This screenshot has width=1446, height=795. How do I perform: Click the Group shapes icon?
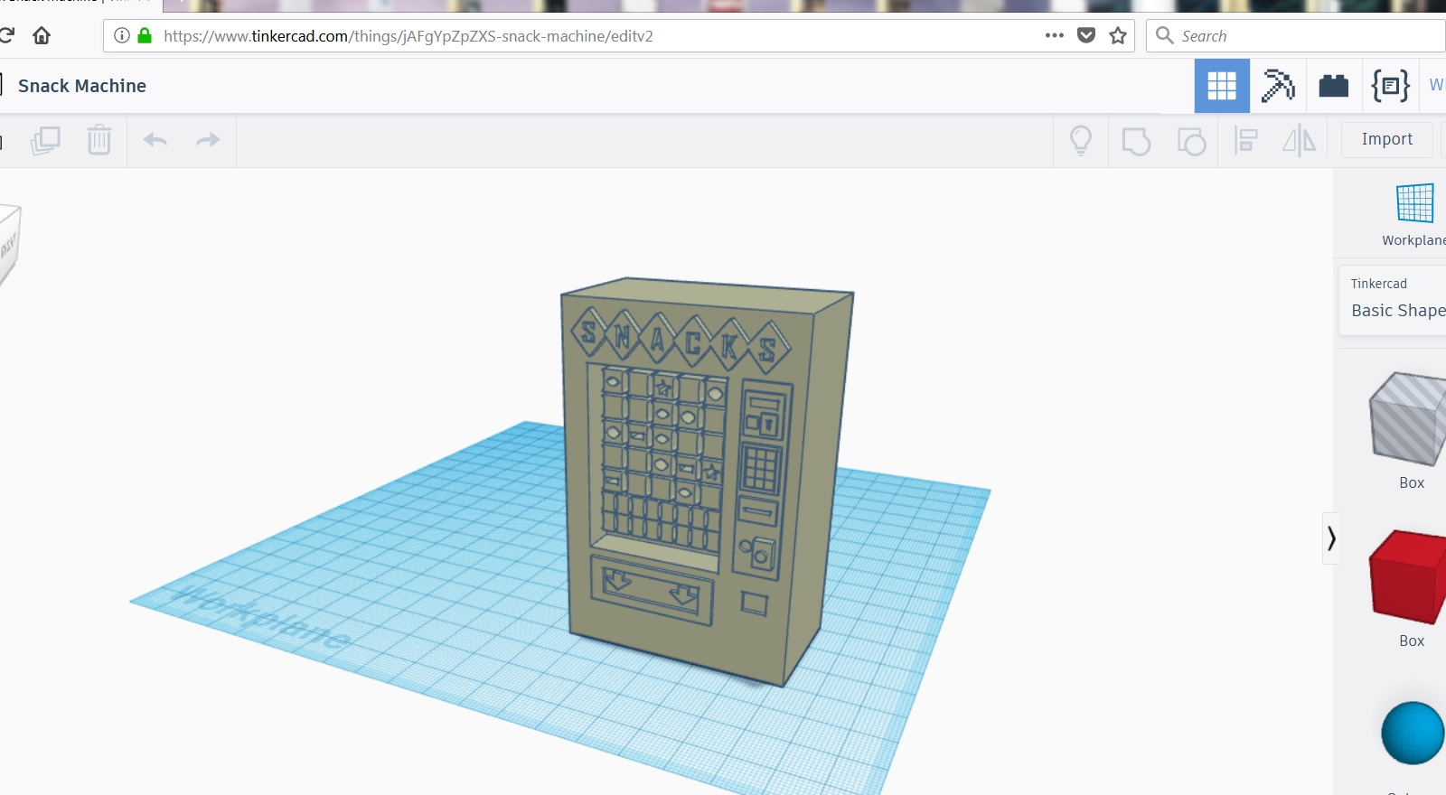tap(1136, 141)
